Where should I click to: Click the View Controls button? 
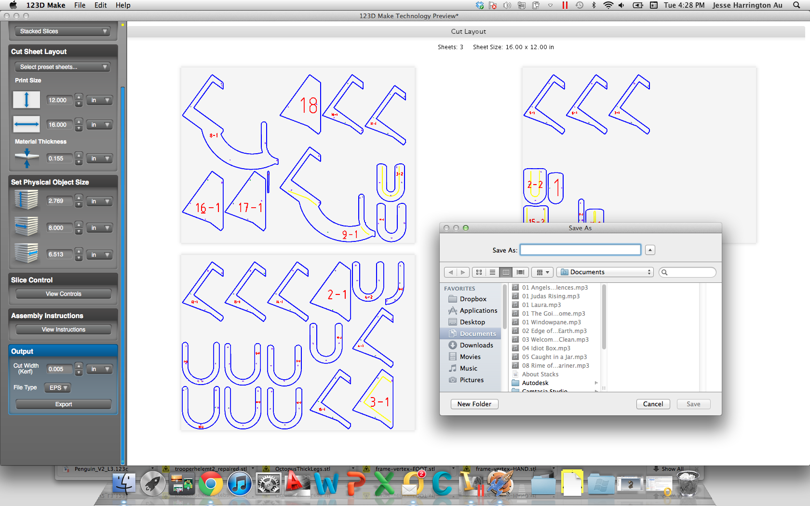tap(64, 294)
